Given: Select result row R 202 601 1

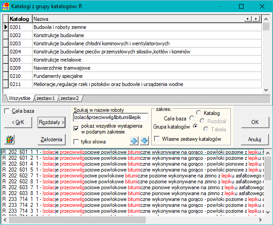Looking at the screenshot, I should click(133, 152).
